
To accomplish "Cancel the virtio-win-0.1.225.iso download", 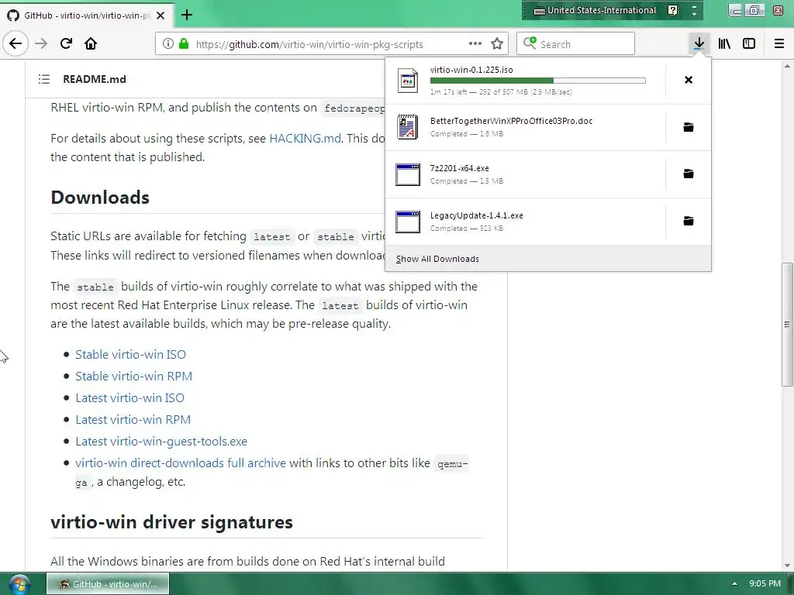I will pos(689,80).
